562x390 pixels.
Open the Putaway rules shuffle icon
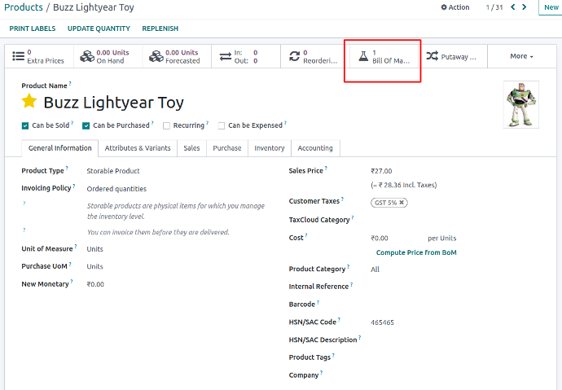(x=432, y=56)
